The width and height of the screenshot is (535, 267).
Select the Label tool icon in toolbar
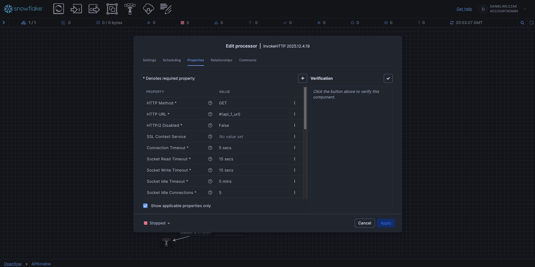tap(166, 9)
